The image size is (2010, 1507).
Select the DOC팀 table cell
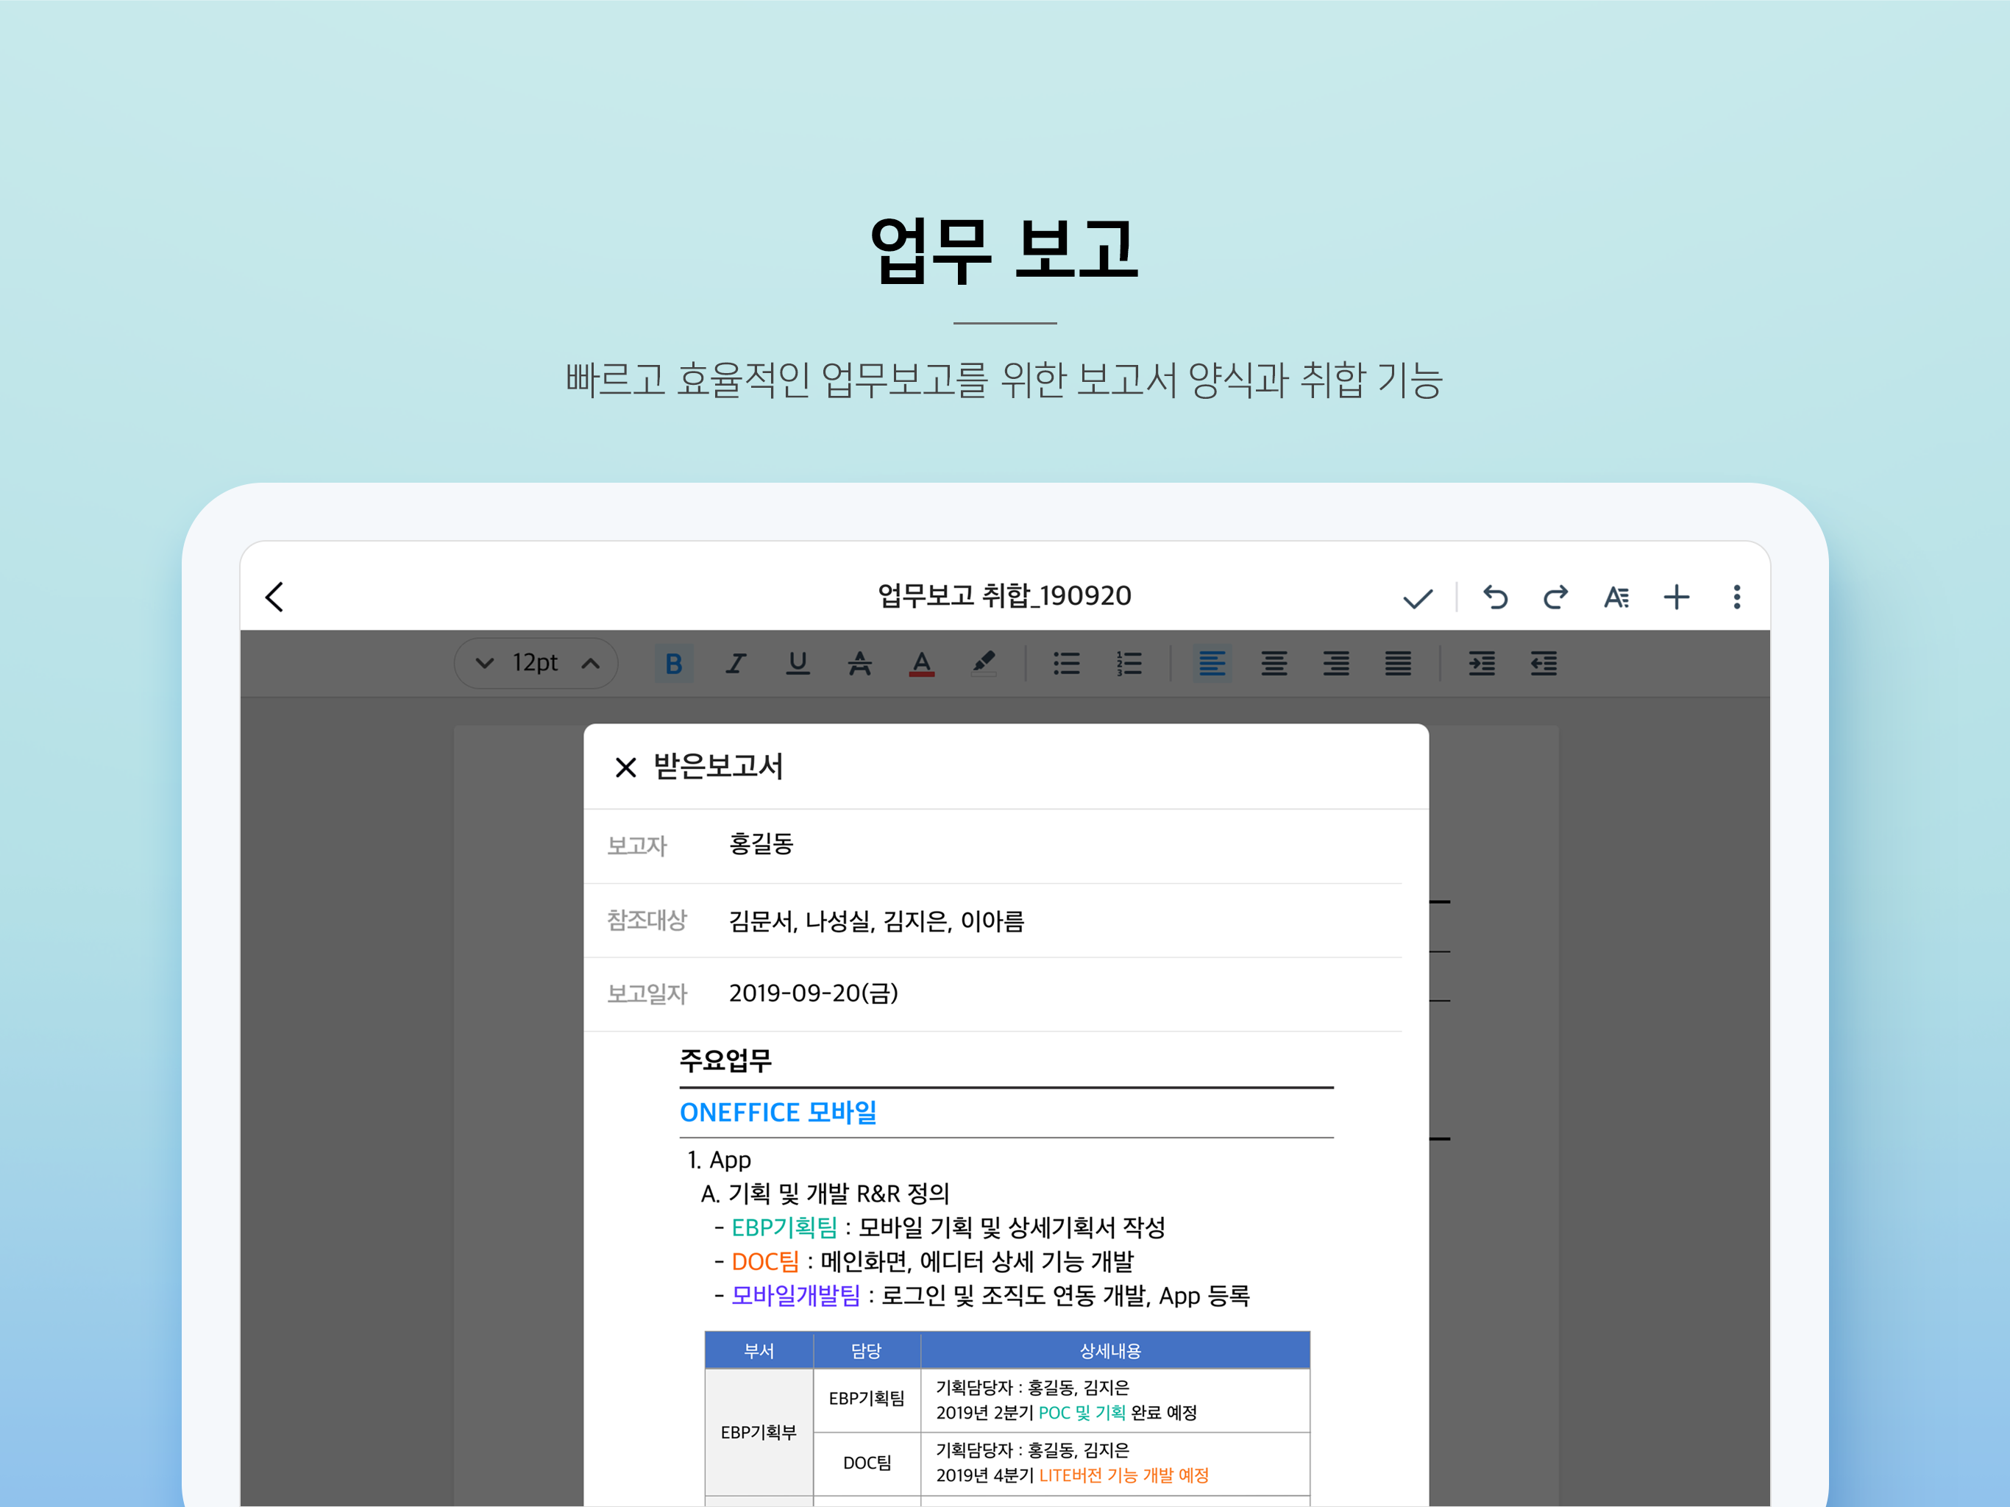tap(867, 1464)
